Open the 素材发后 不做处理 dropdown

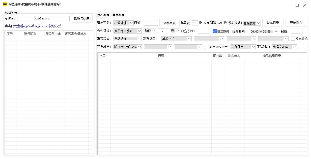(x=124, y=23)
